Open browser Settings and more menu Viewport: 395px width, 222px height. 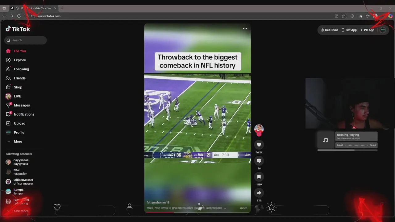pyautogui.click(x=383, y=16)
